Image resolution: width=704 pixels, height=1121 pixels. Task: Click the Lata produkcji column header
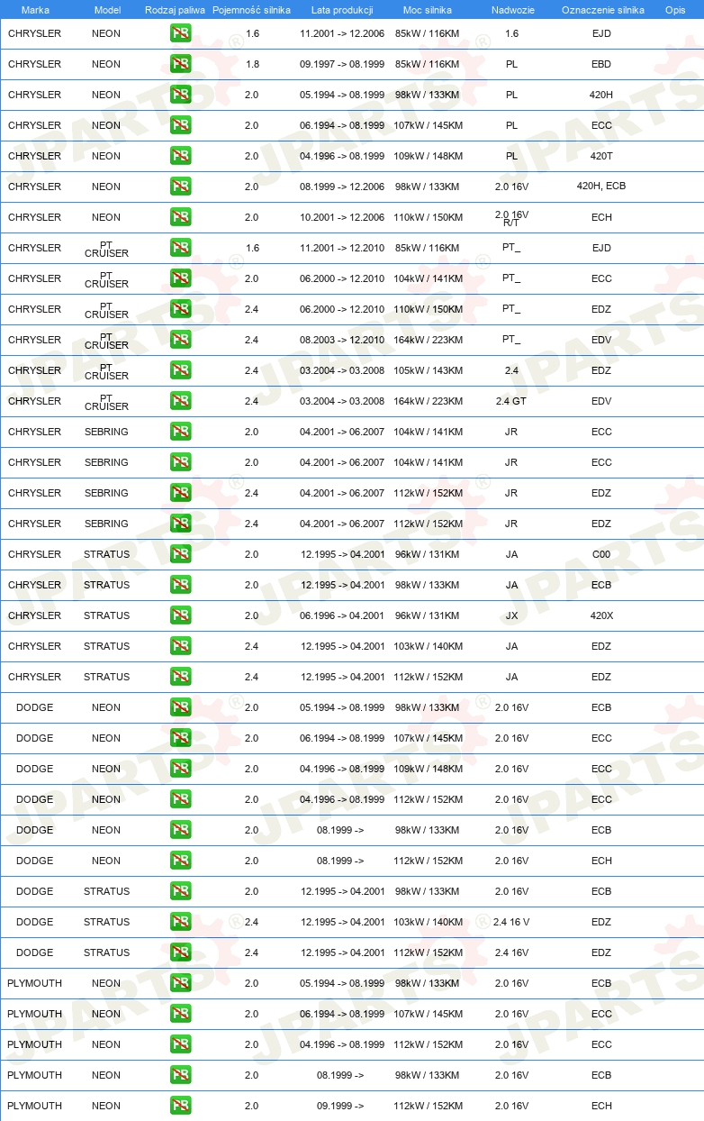pos(342,10)
